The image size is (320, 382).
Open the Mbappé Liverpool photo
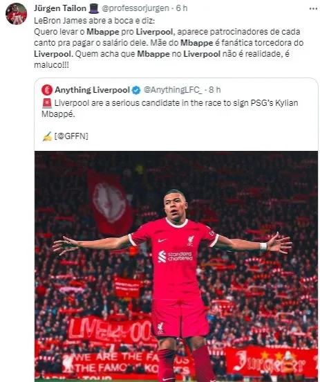176,266
